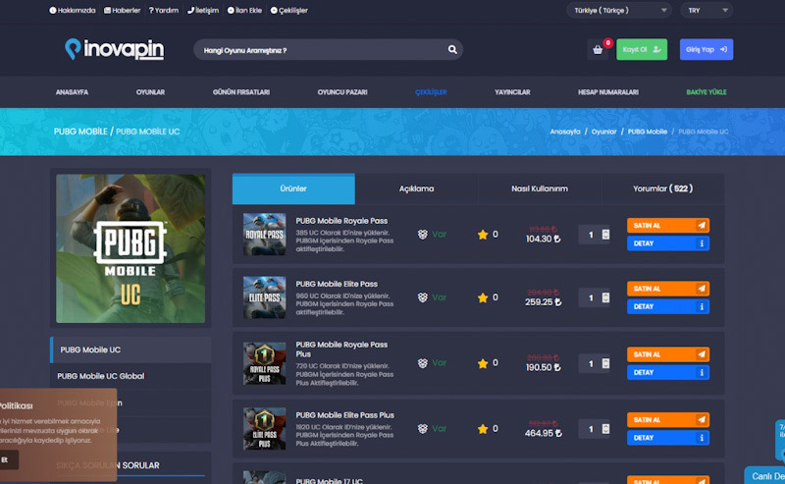Click Elite Pass product thumbnail
This screenshot has width=785, height=484.
point(264,297)
